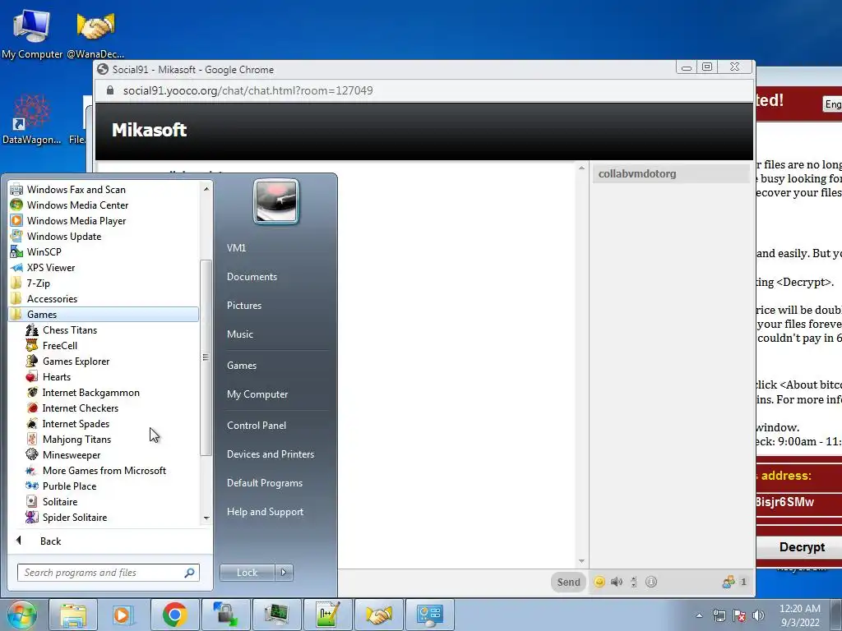Open Control Panel
Screen dimensions: 842x631
[x=257, y=426]
